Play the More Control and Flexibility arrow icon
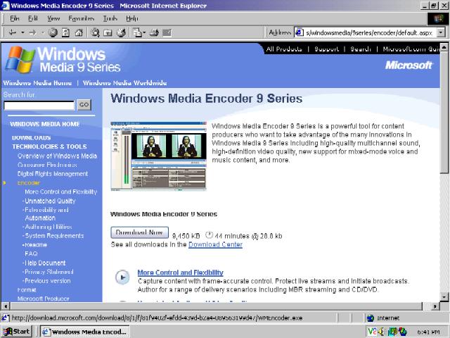Viewport: 450px width, 338px height. 122,277
